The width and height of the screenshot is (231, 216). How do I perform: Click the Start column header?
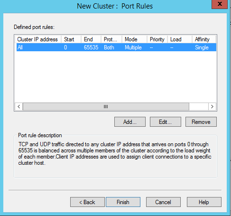tap(71, 39)
